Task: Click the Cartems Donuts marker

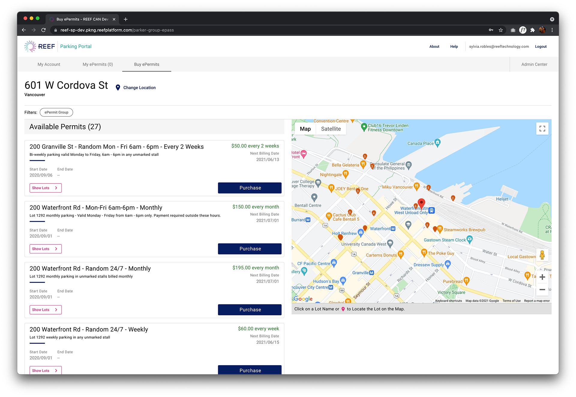Action: pos(400,255)
